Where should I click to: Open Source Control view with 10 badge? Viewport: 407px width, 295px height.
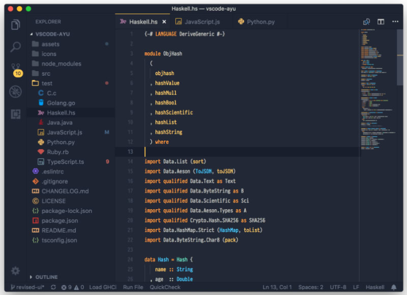16,70
